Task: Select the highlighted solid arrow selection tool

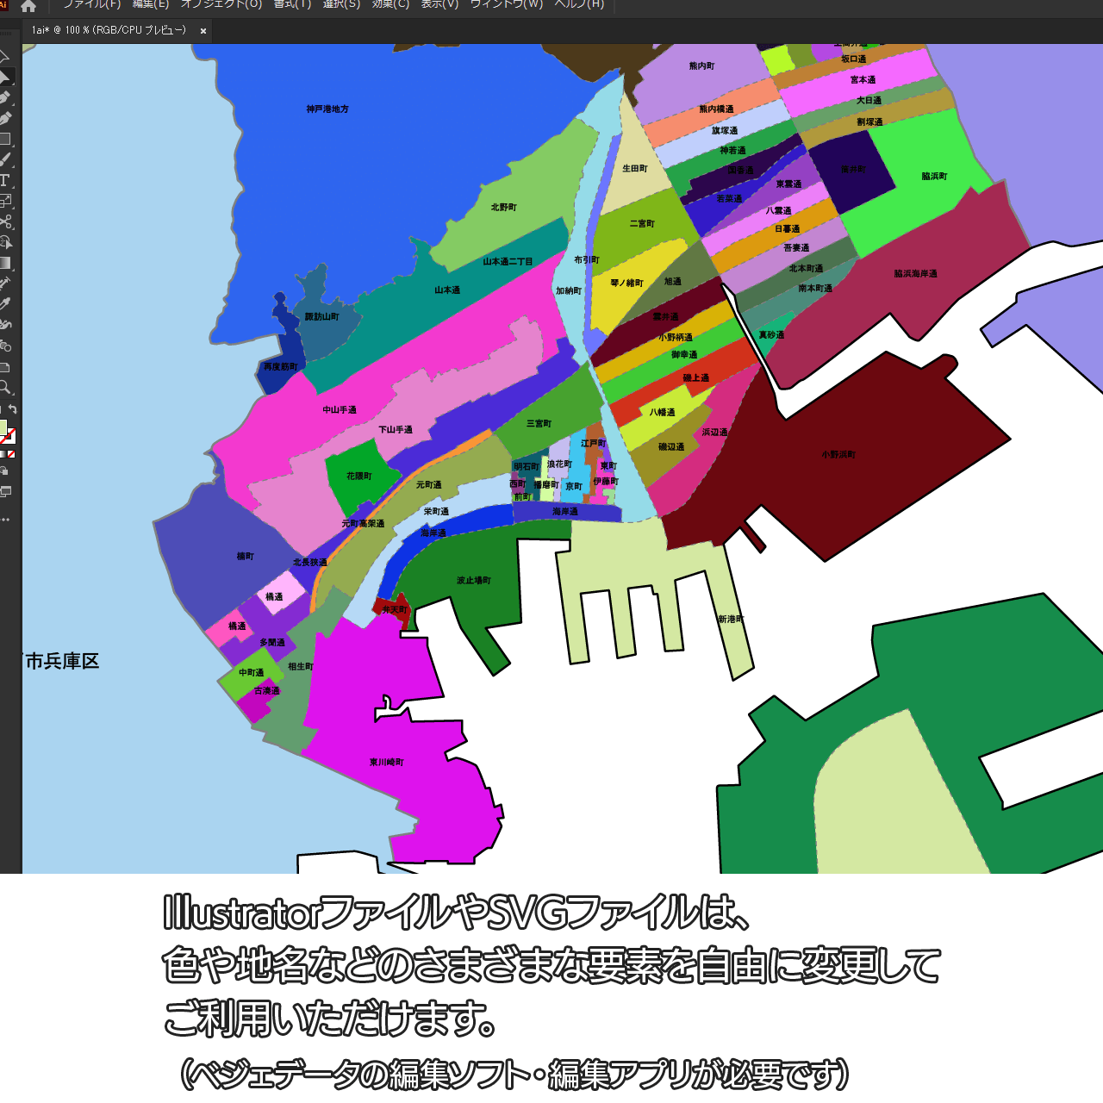Action: [x=5, y=78]
